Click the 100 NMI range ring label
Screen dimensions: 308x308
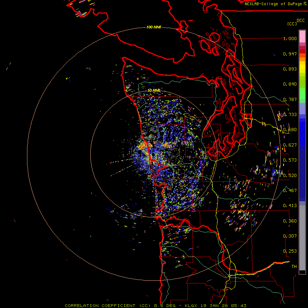pyautogui.click(x=154, y=27)
